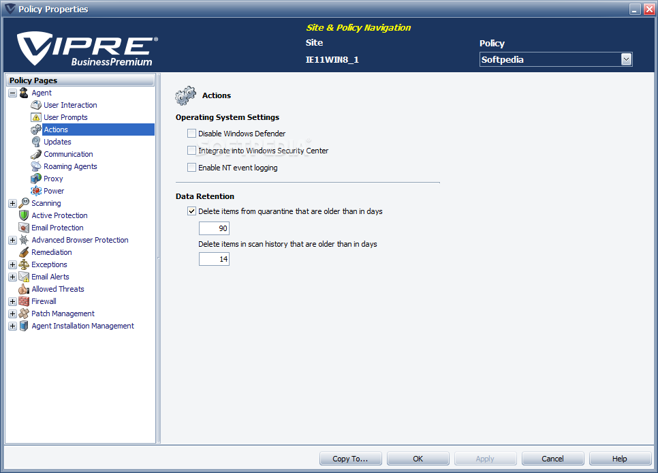Click the Active Protection shield icon
Viewport: 658px width, 473px height.
point(24,215)
